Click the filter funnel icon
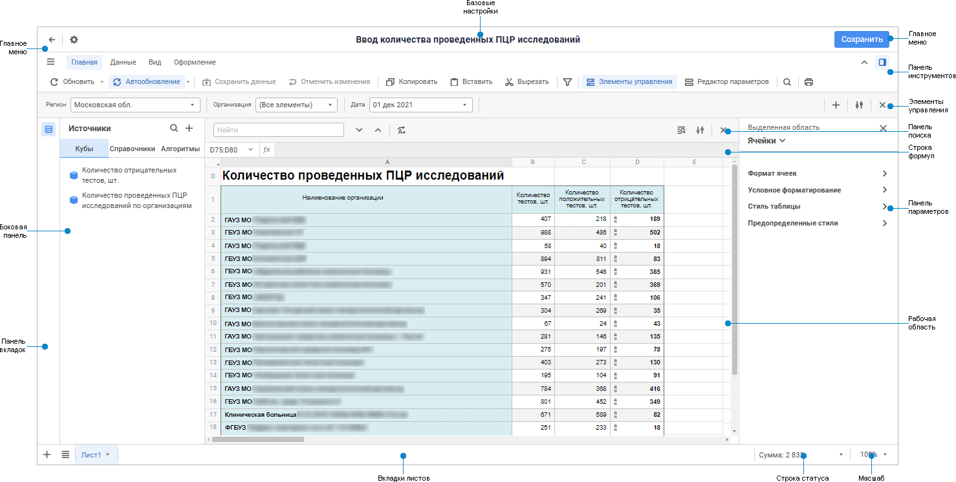The height and width of the screenshot is (482, 956). point(567,82)
